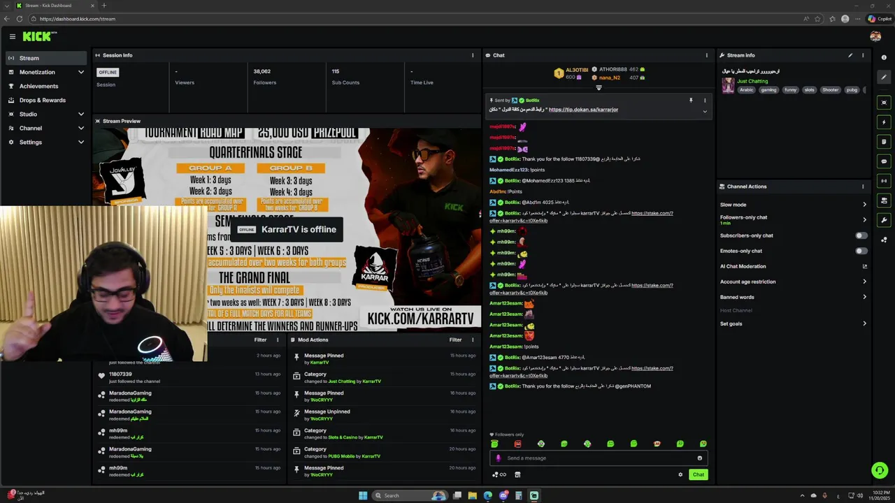Open the green support headset button
895x503 pixels.
tap(880, 471)
